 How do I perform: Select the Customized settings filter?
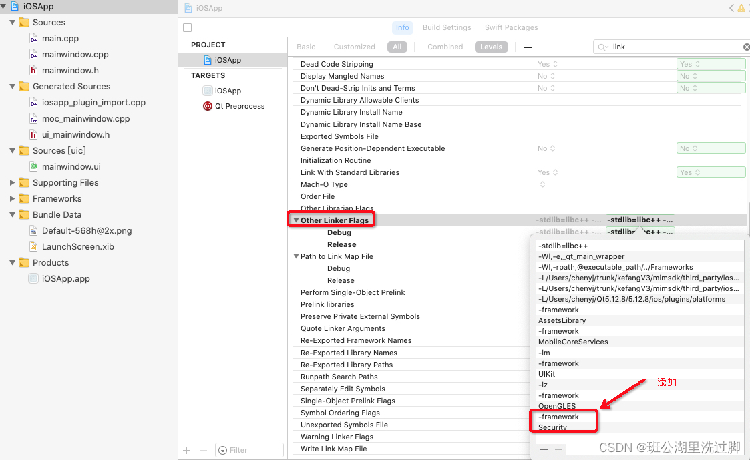354,47
